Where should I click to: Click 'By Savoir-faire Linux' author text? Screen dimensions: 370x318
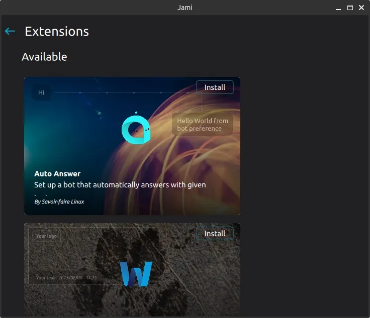coord(59,201)
